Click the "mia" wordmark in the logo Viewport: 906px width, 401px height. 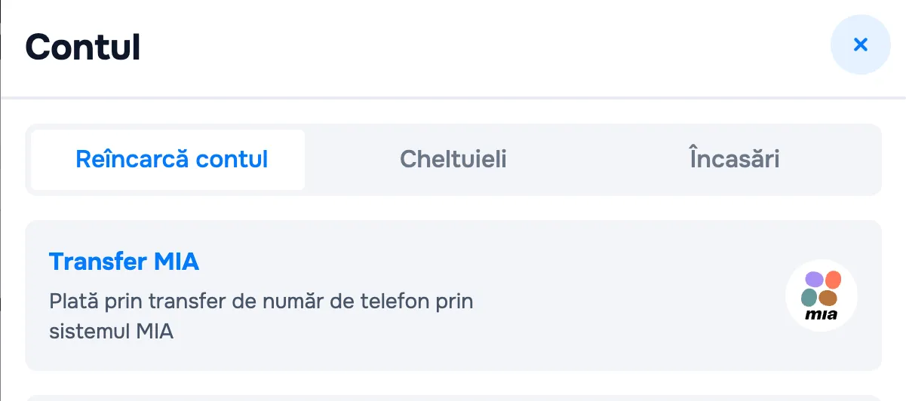pyautogui.click(x=822, y=314)
